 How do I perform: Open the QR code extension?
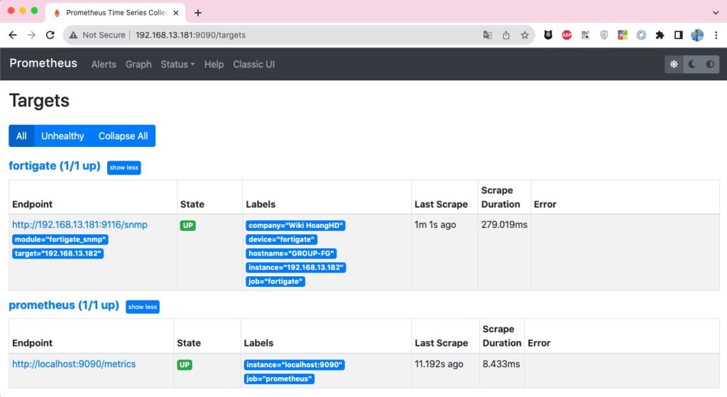tap(585, 35)
